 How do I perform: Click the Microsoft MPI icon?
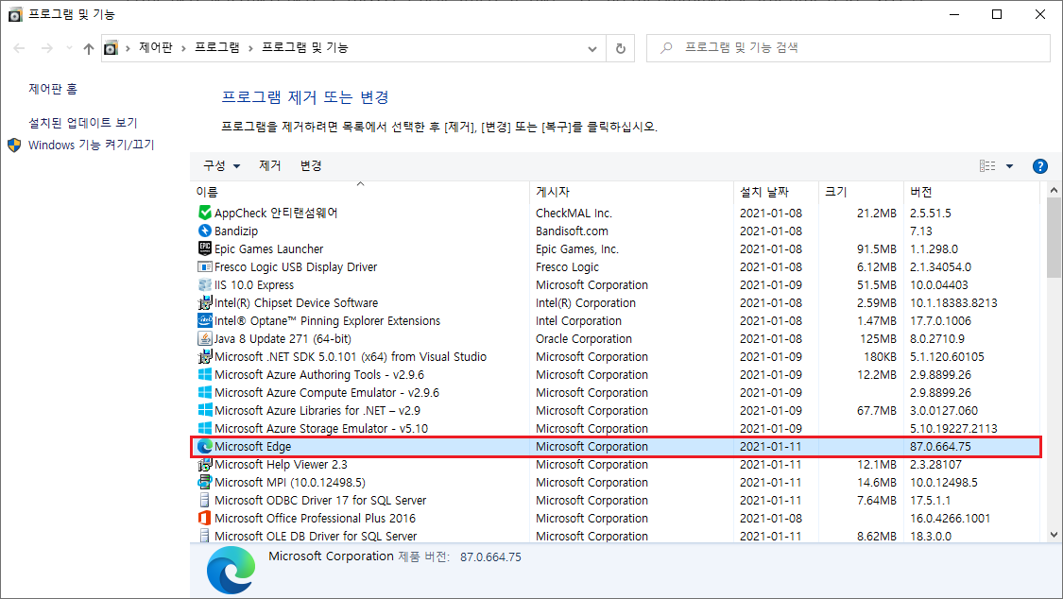205,483
